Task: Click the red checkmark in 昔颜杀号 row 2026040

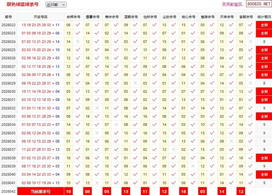Action: (x=251, y=174)
